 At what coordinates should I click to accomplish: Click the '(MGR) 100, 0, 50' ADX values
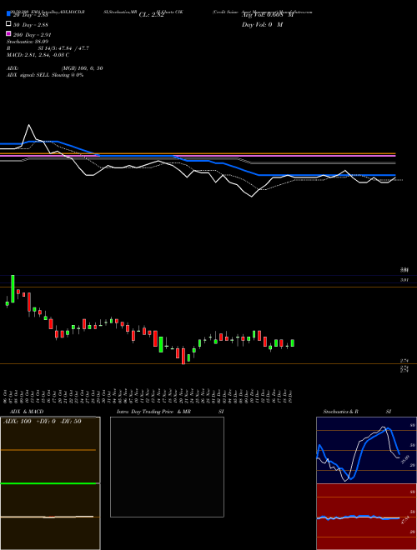[x=82, y=68]
